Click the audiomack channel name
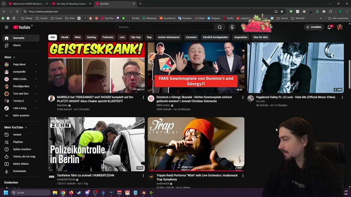The width and height of the screenshot is (351, 197). tap(163, 184)
